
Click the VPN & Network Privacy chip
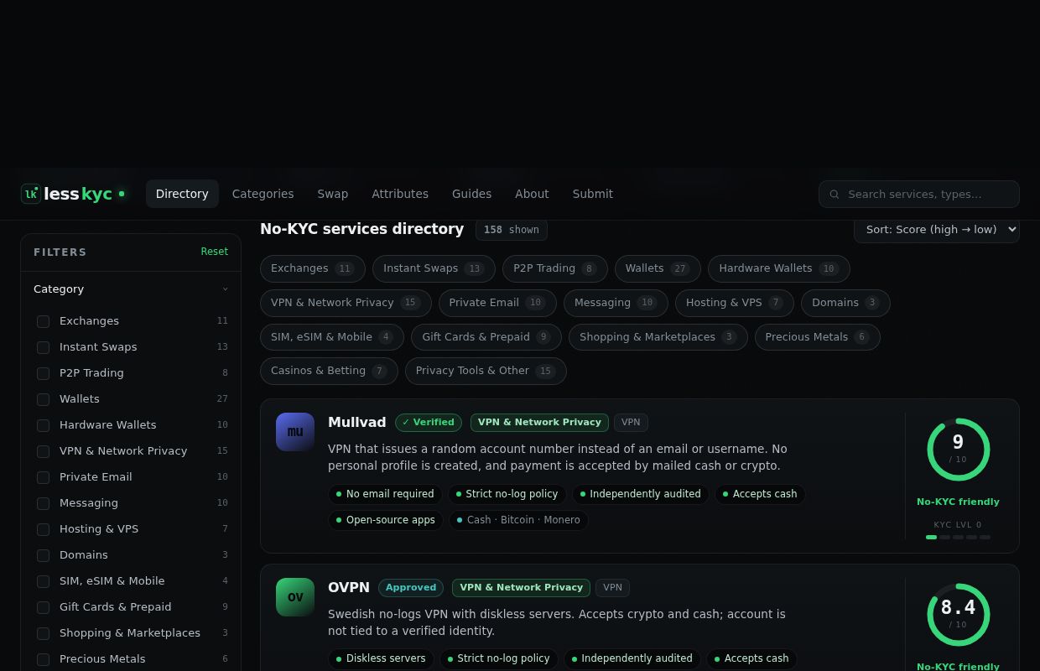click(x=346, y=303)
